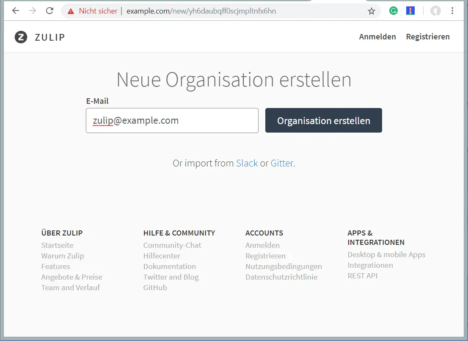Click the URL in the address bar
Screen dimensions: 468x341
(201, 11)
